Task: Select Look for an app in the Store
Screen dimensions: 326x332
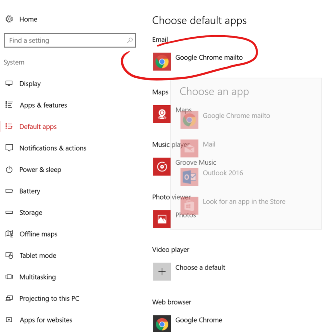Action: coord(244,201)
